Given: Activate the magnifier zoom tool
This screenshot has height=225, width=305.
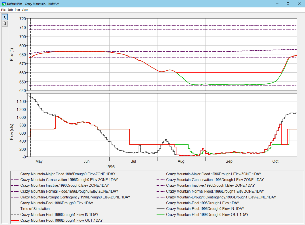Looking at the screenshot, I should click(x=5, y=24).
